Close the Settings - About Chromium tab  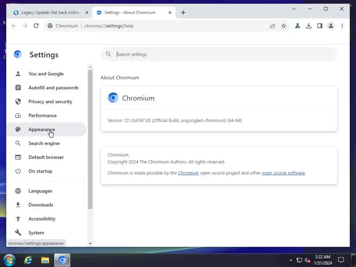170,13
